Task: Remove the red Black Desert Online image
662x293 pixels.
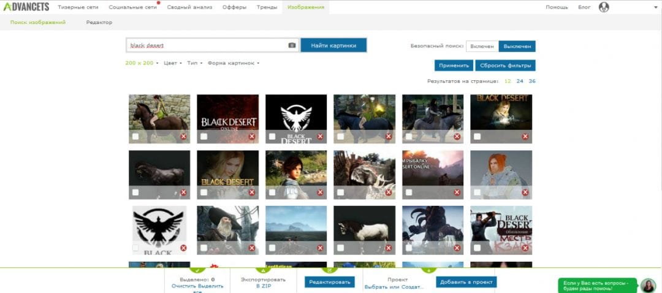Action: [x=252, y=136]
